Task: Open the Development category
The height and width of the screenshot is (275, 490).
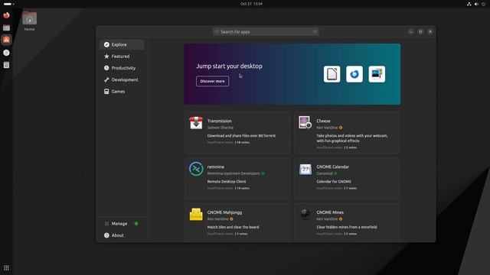Action: [x=122, y=79]
